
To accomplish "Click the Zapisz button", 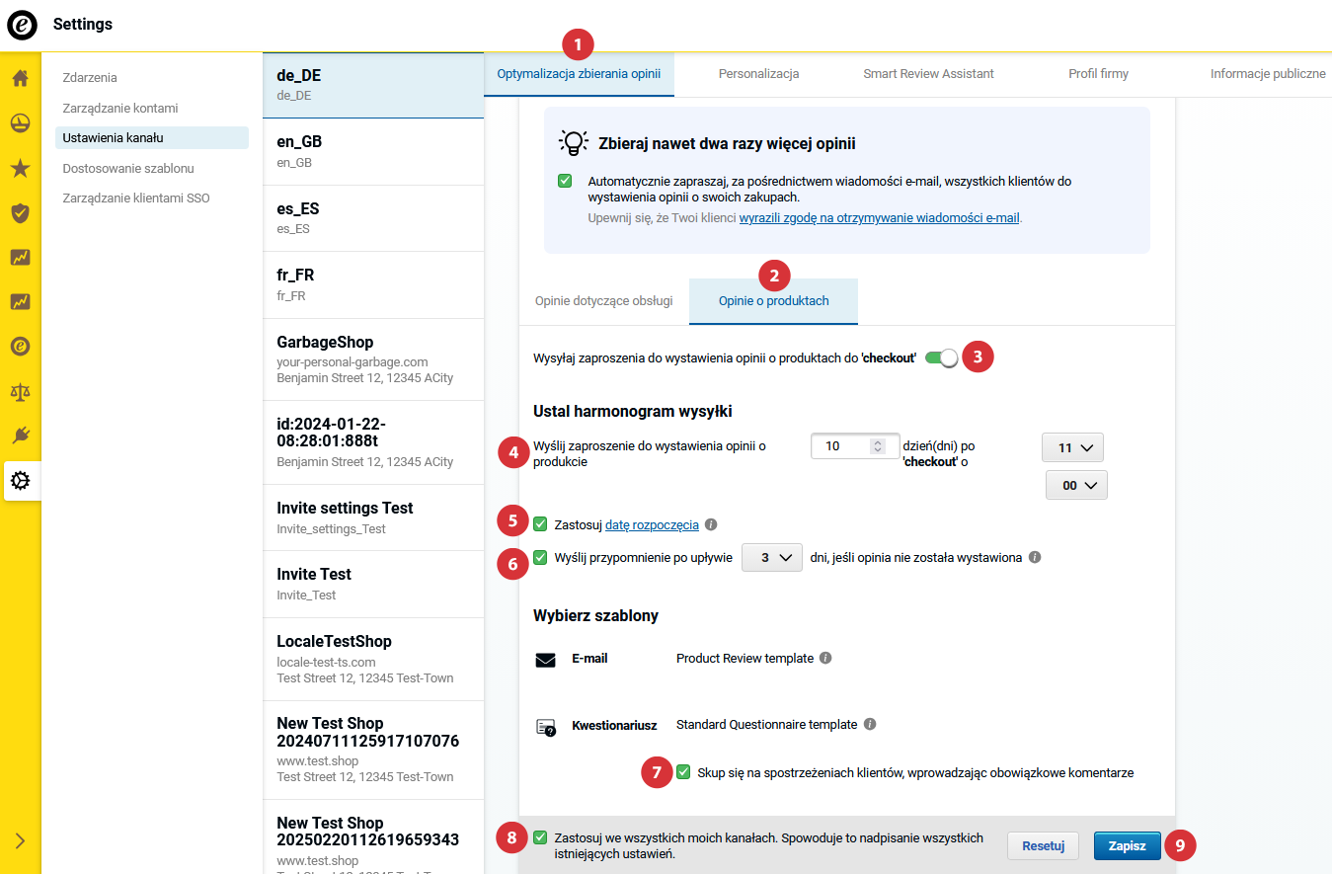I will [x=1127, y=846].
